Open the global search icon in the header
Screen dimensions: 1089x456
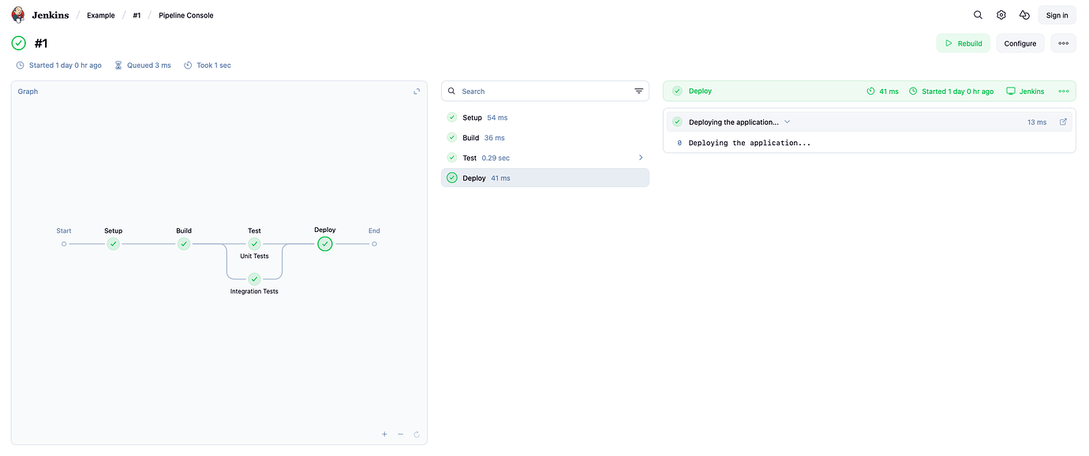click(978, 14)
